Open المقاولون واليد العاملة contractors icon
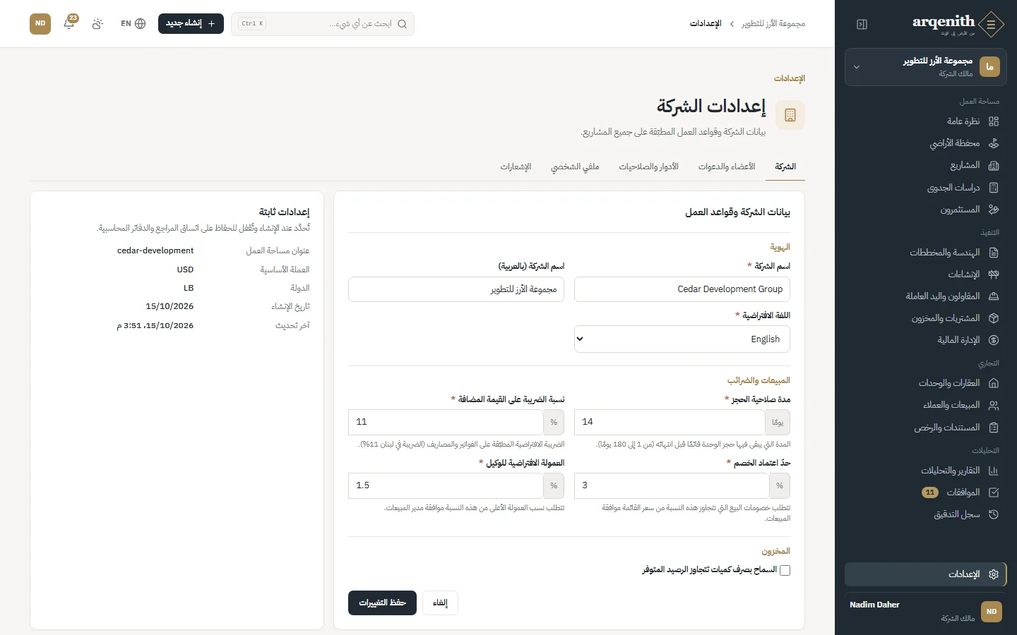The image size is (1017, 635). [994, 296]
